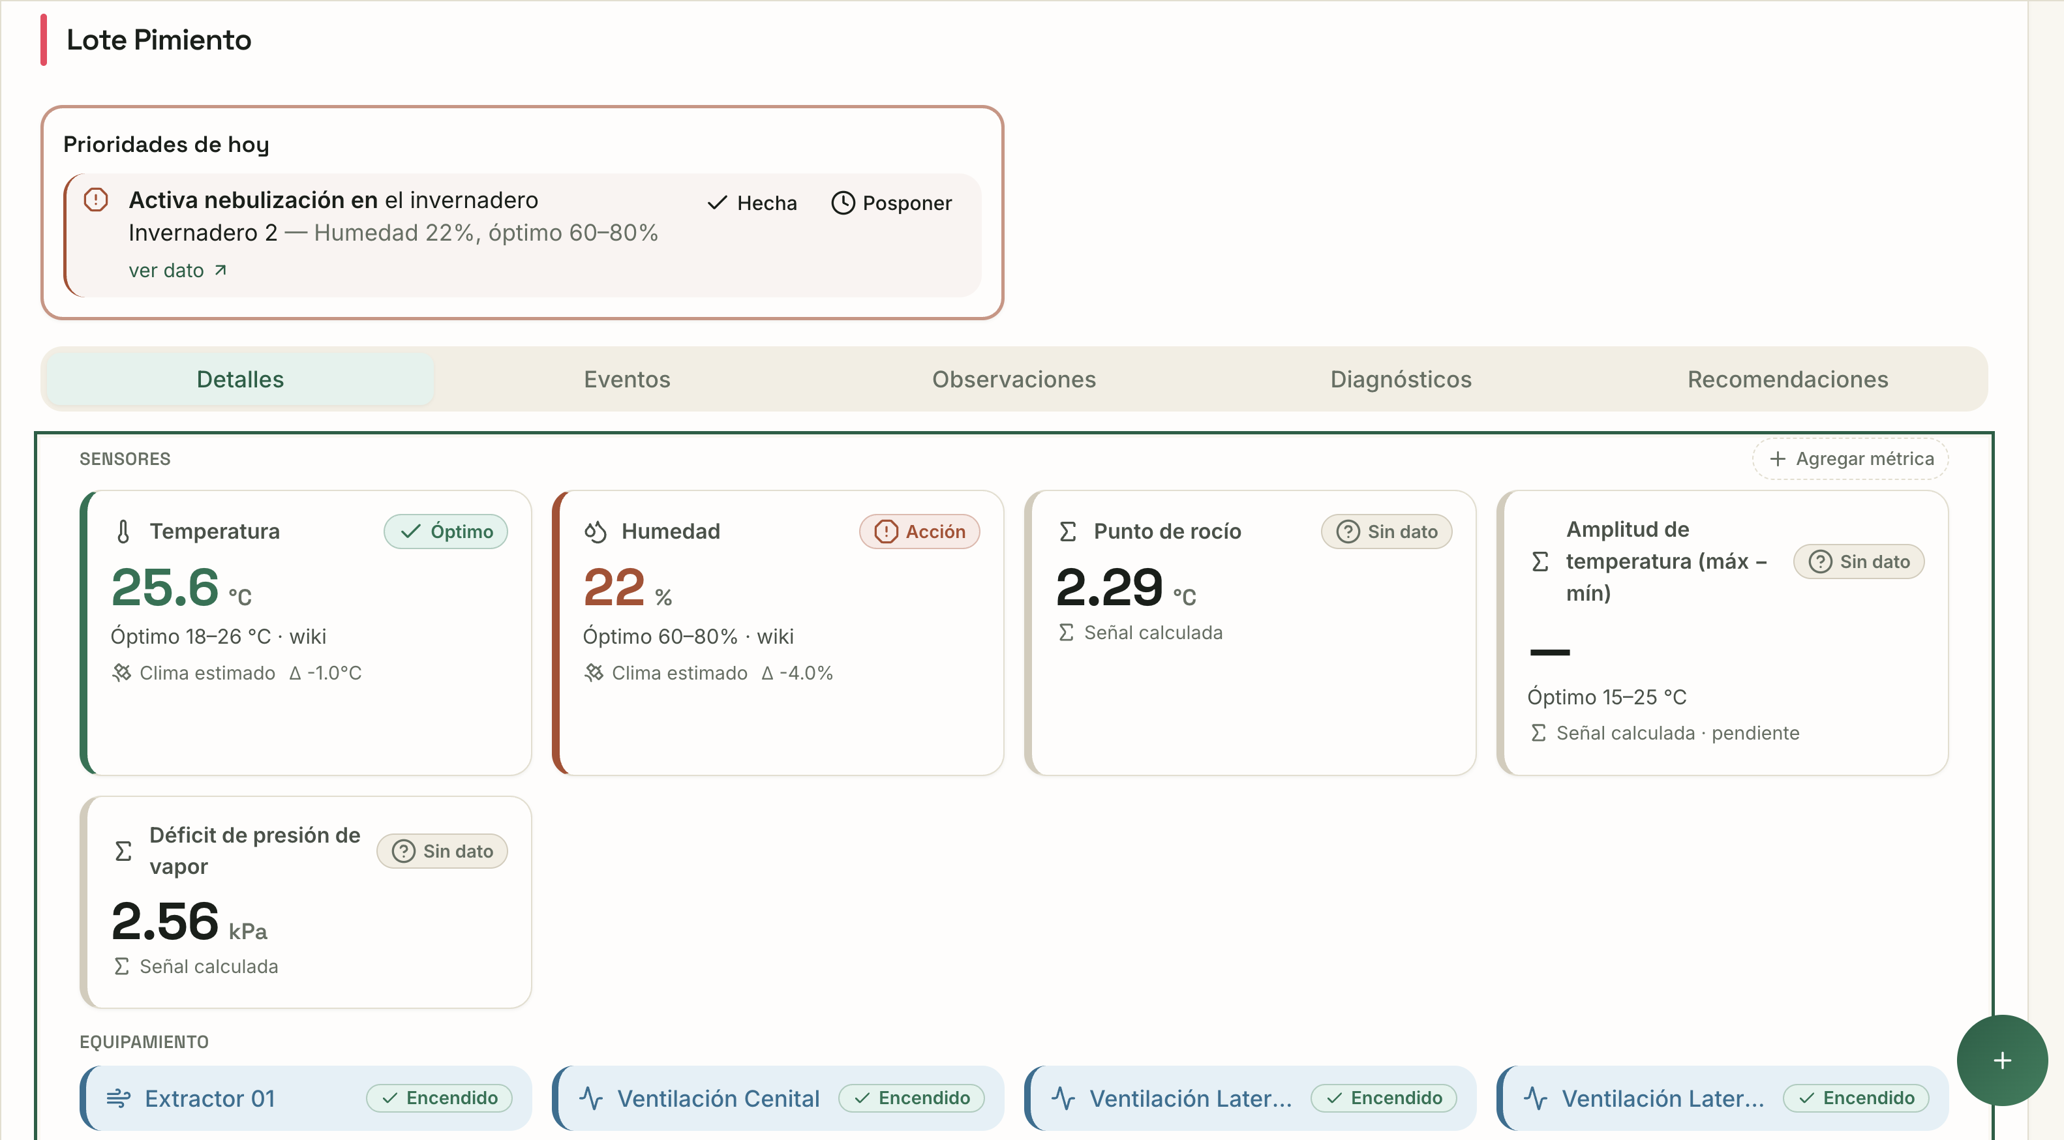
Task: Open the ver dato link
Action: click(x=178, y=271)
